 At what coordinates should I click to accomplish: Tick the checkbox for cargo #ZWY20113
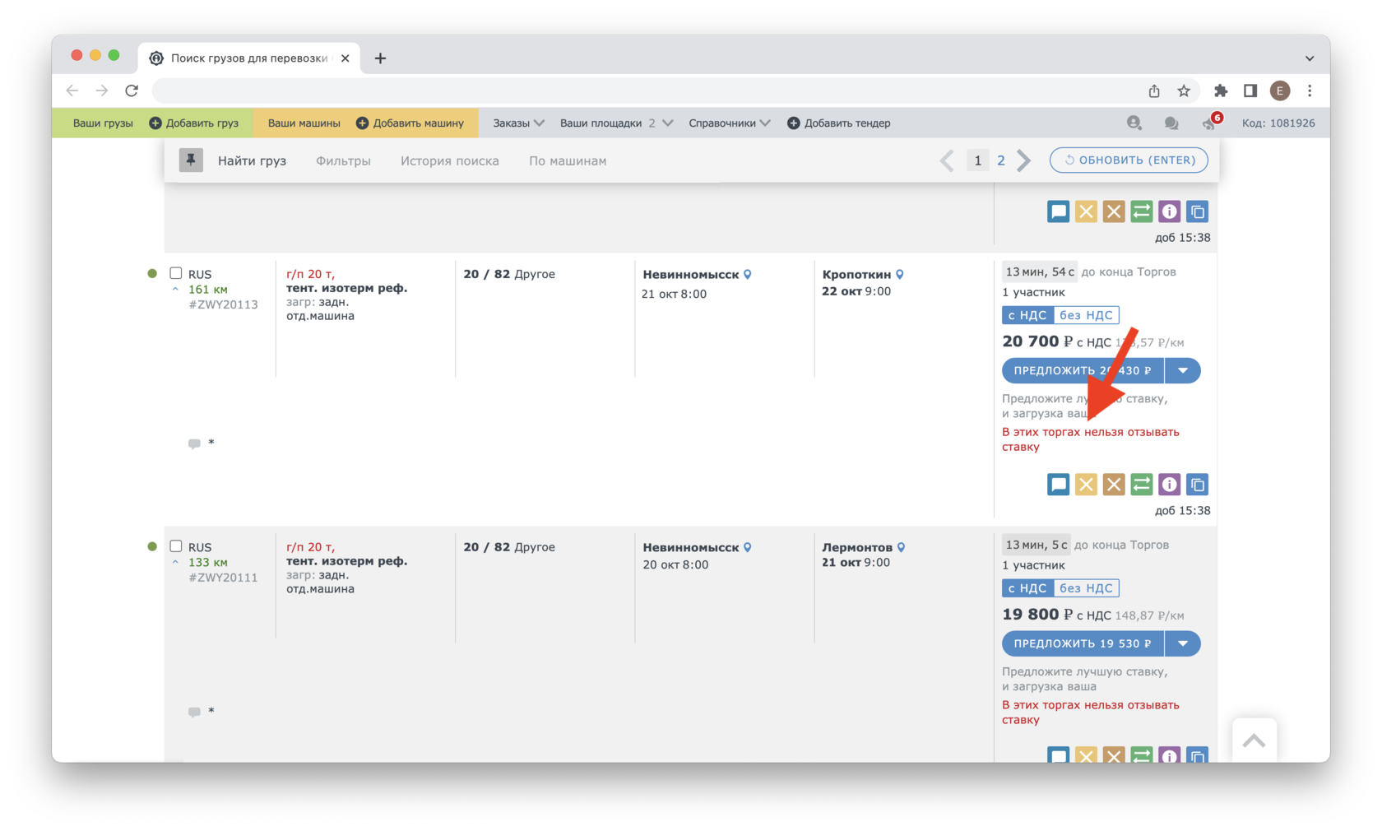pos(175,273)
